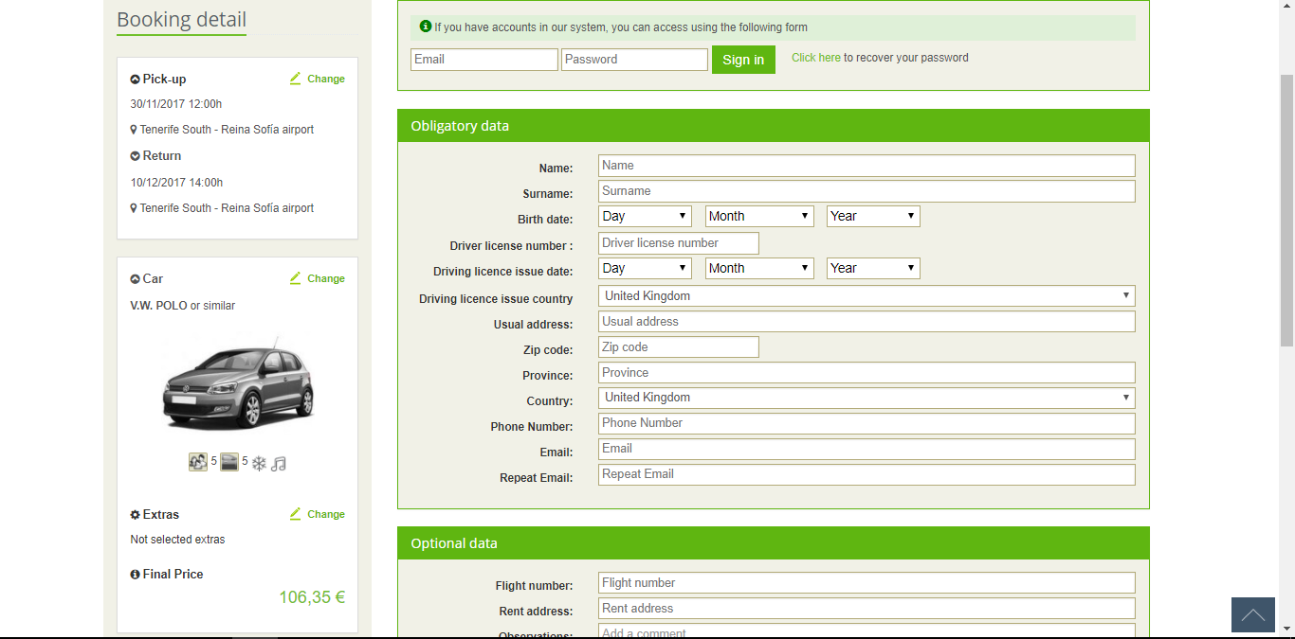Click the snowflake air conditioning icon

point(259,464)
